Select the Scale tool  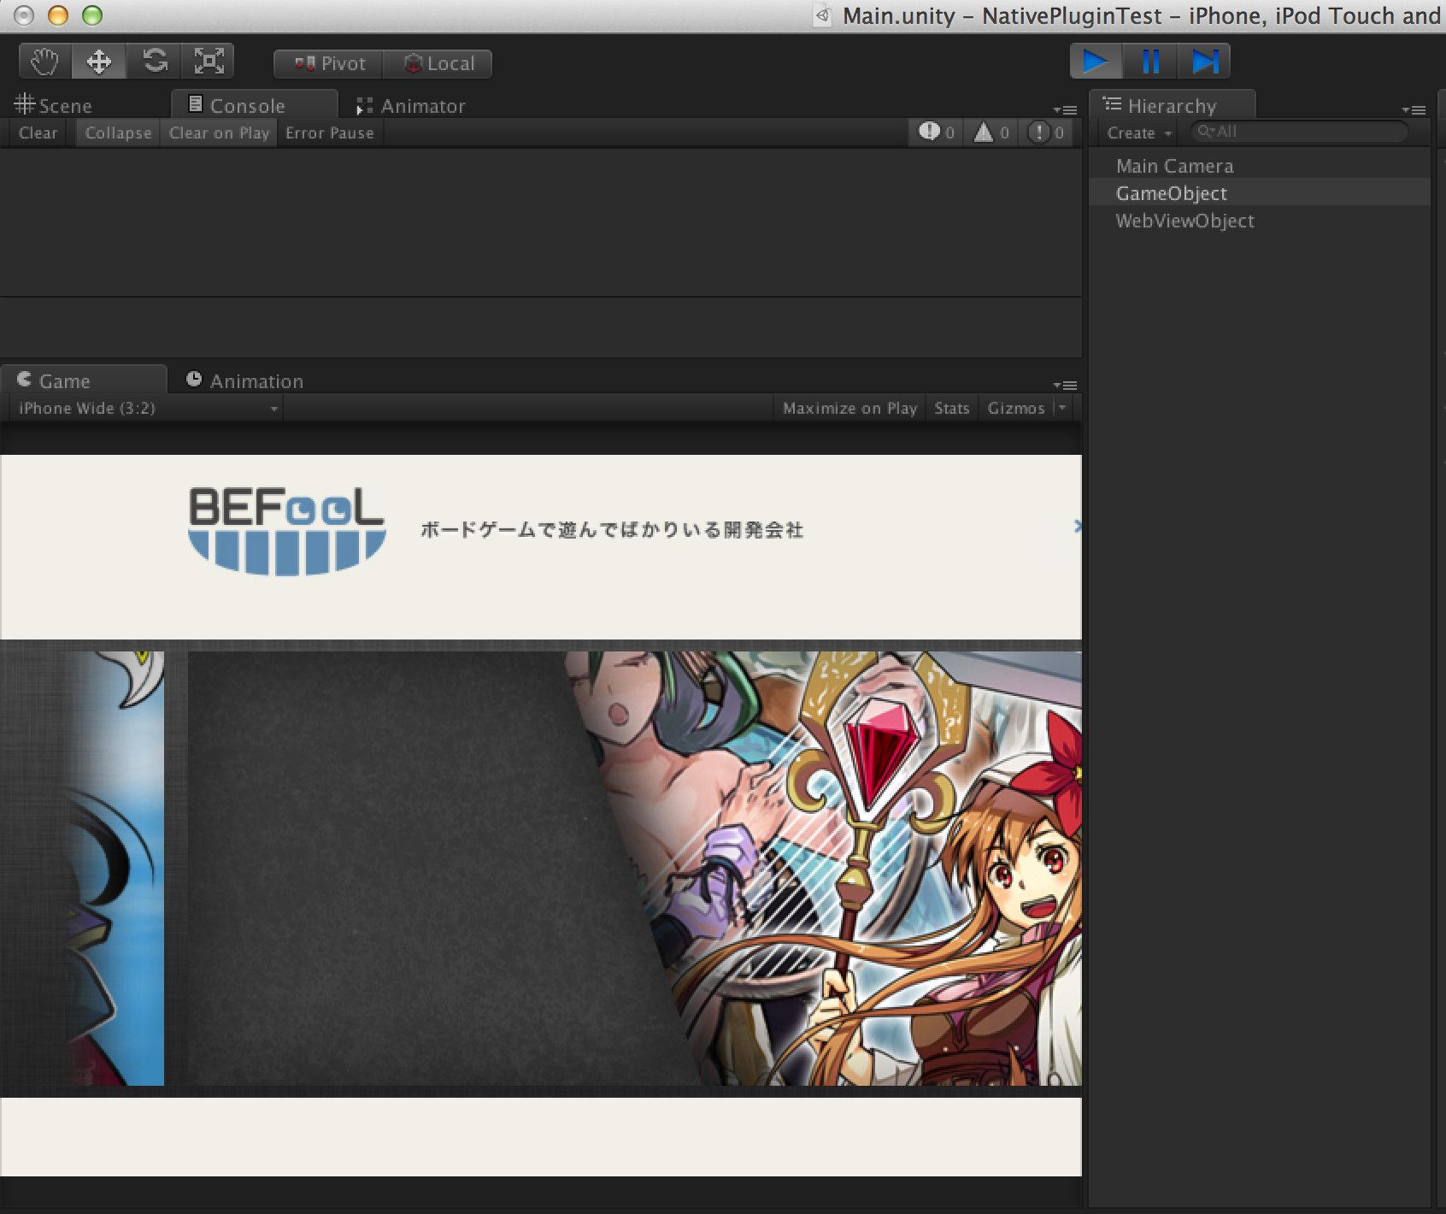pos(209,62)
